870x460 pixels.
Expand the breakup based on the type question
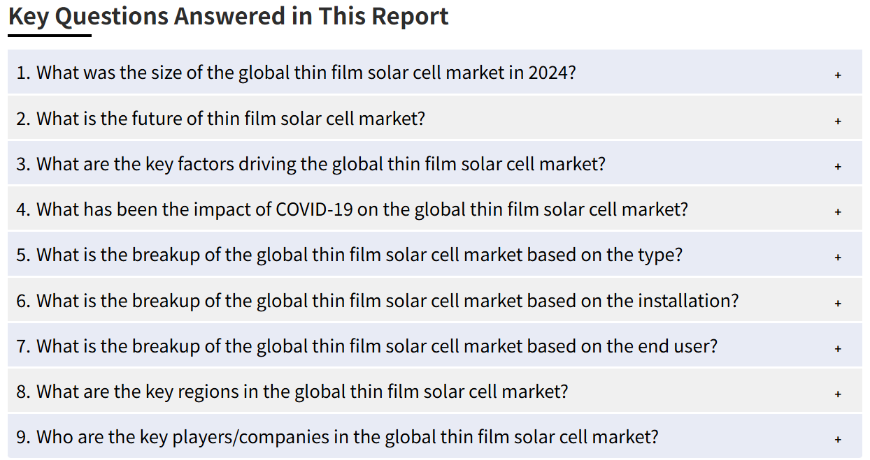(x=434, y=254)
